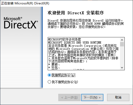Select the 我接受此协议(A) radio button circle

pyautogui.click(x=49, y=75)
